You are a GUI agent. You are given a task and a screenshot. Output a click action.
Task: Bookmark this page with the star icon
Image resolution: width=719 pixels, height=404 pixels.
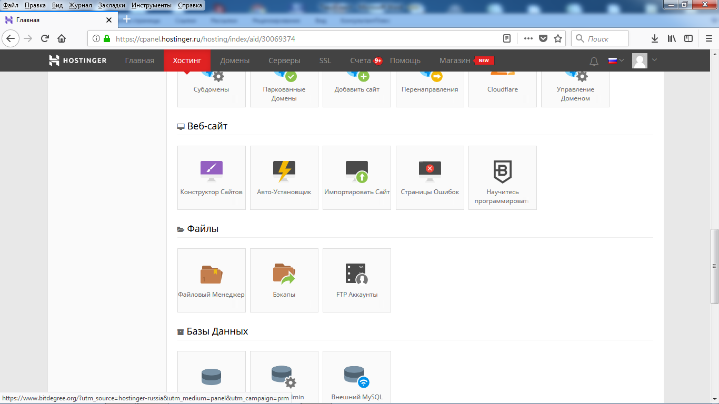[x=558, y=38]
